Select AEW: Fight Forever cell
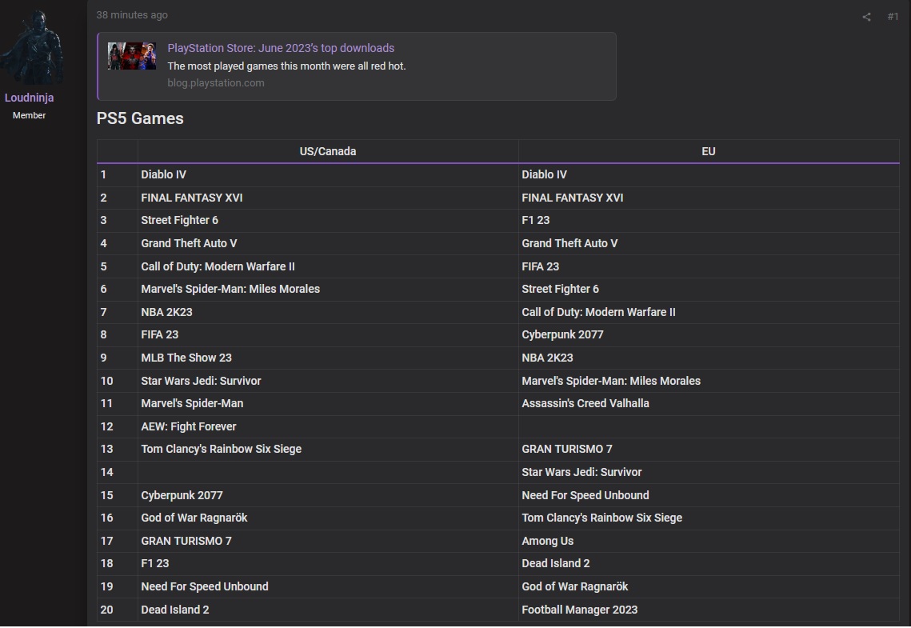Screen dimensions: 911x628 [188, 427]
